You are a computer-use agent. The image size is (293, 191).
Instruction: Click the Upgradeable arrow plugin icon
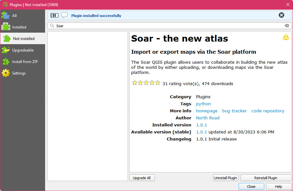coord(6,50)
